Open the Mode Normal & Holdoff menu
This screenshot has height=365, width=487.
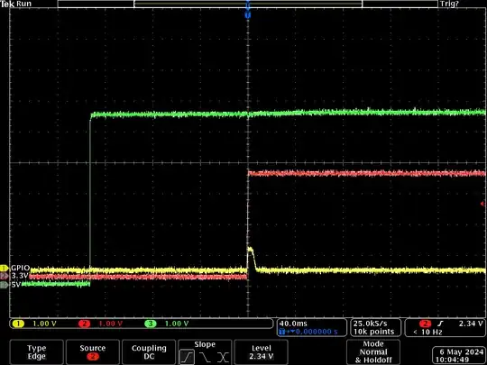373,352
